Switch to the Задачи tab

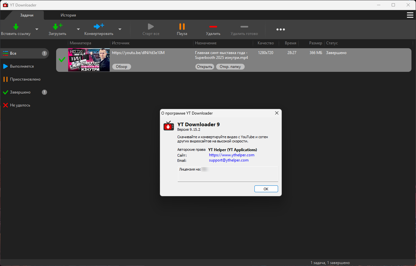[27, 15]
